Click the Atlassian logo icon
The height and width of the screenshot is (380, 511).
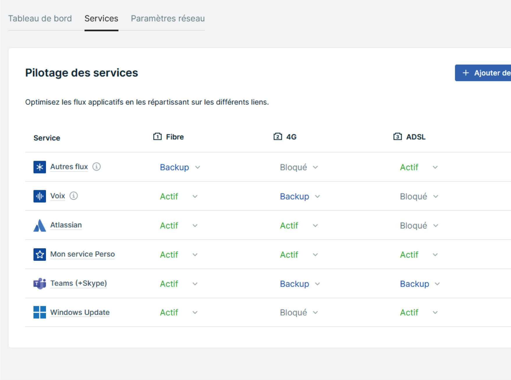click(40, 225)
